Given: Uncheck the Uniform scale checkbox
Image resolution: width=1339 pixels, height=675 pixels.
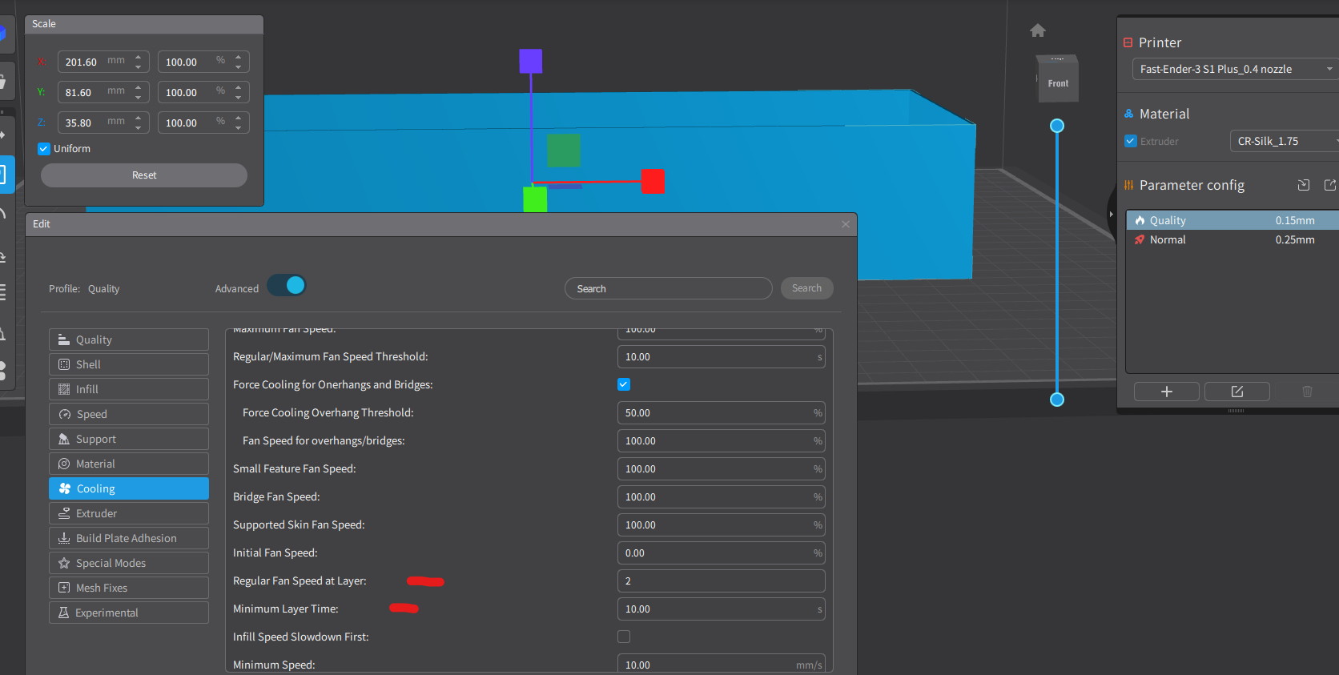Looking at the screenshot, I should [x=44, y=149].
